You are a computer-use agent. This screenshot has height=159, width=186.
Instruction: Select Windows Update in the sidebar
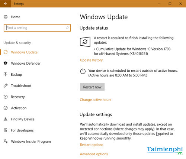(24, 52)
